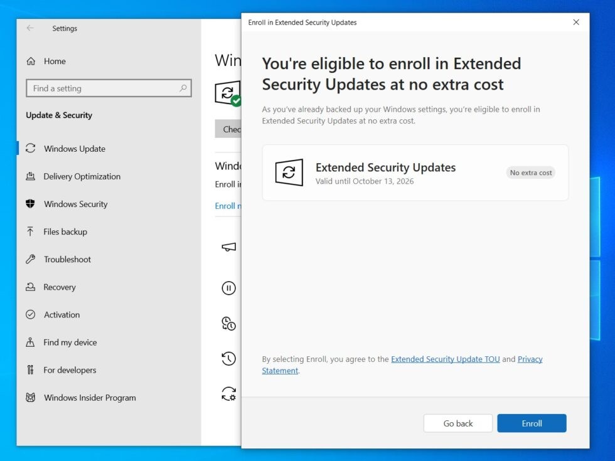615x461 pixels.
Task: Open the Privacy Statement link
Action: click(x=530, y=359)
